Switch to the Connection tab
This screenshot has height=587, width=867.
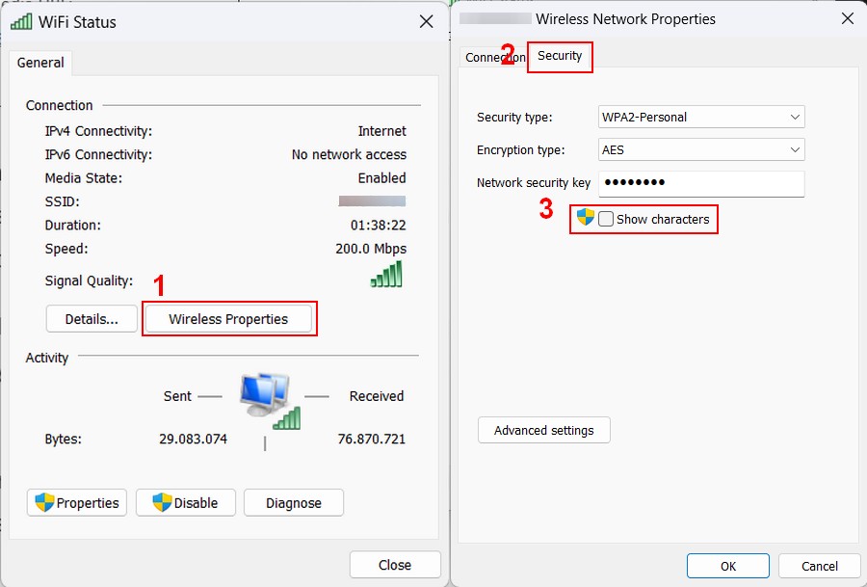493,58
